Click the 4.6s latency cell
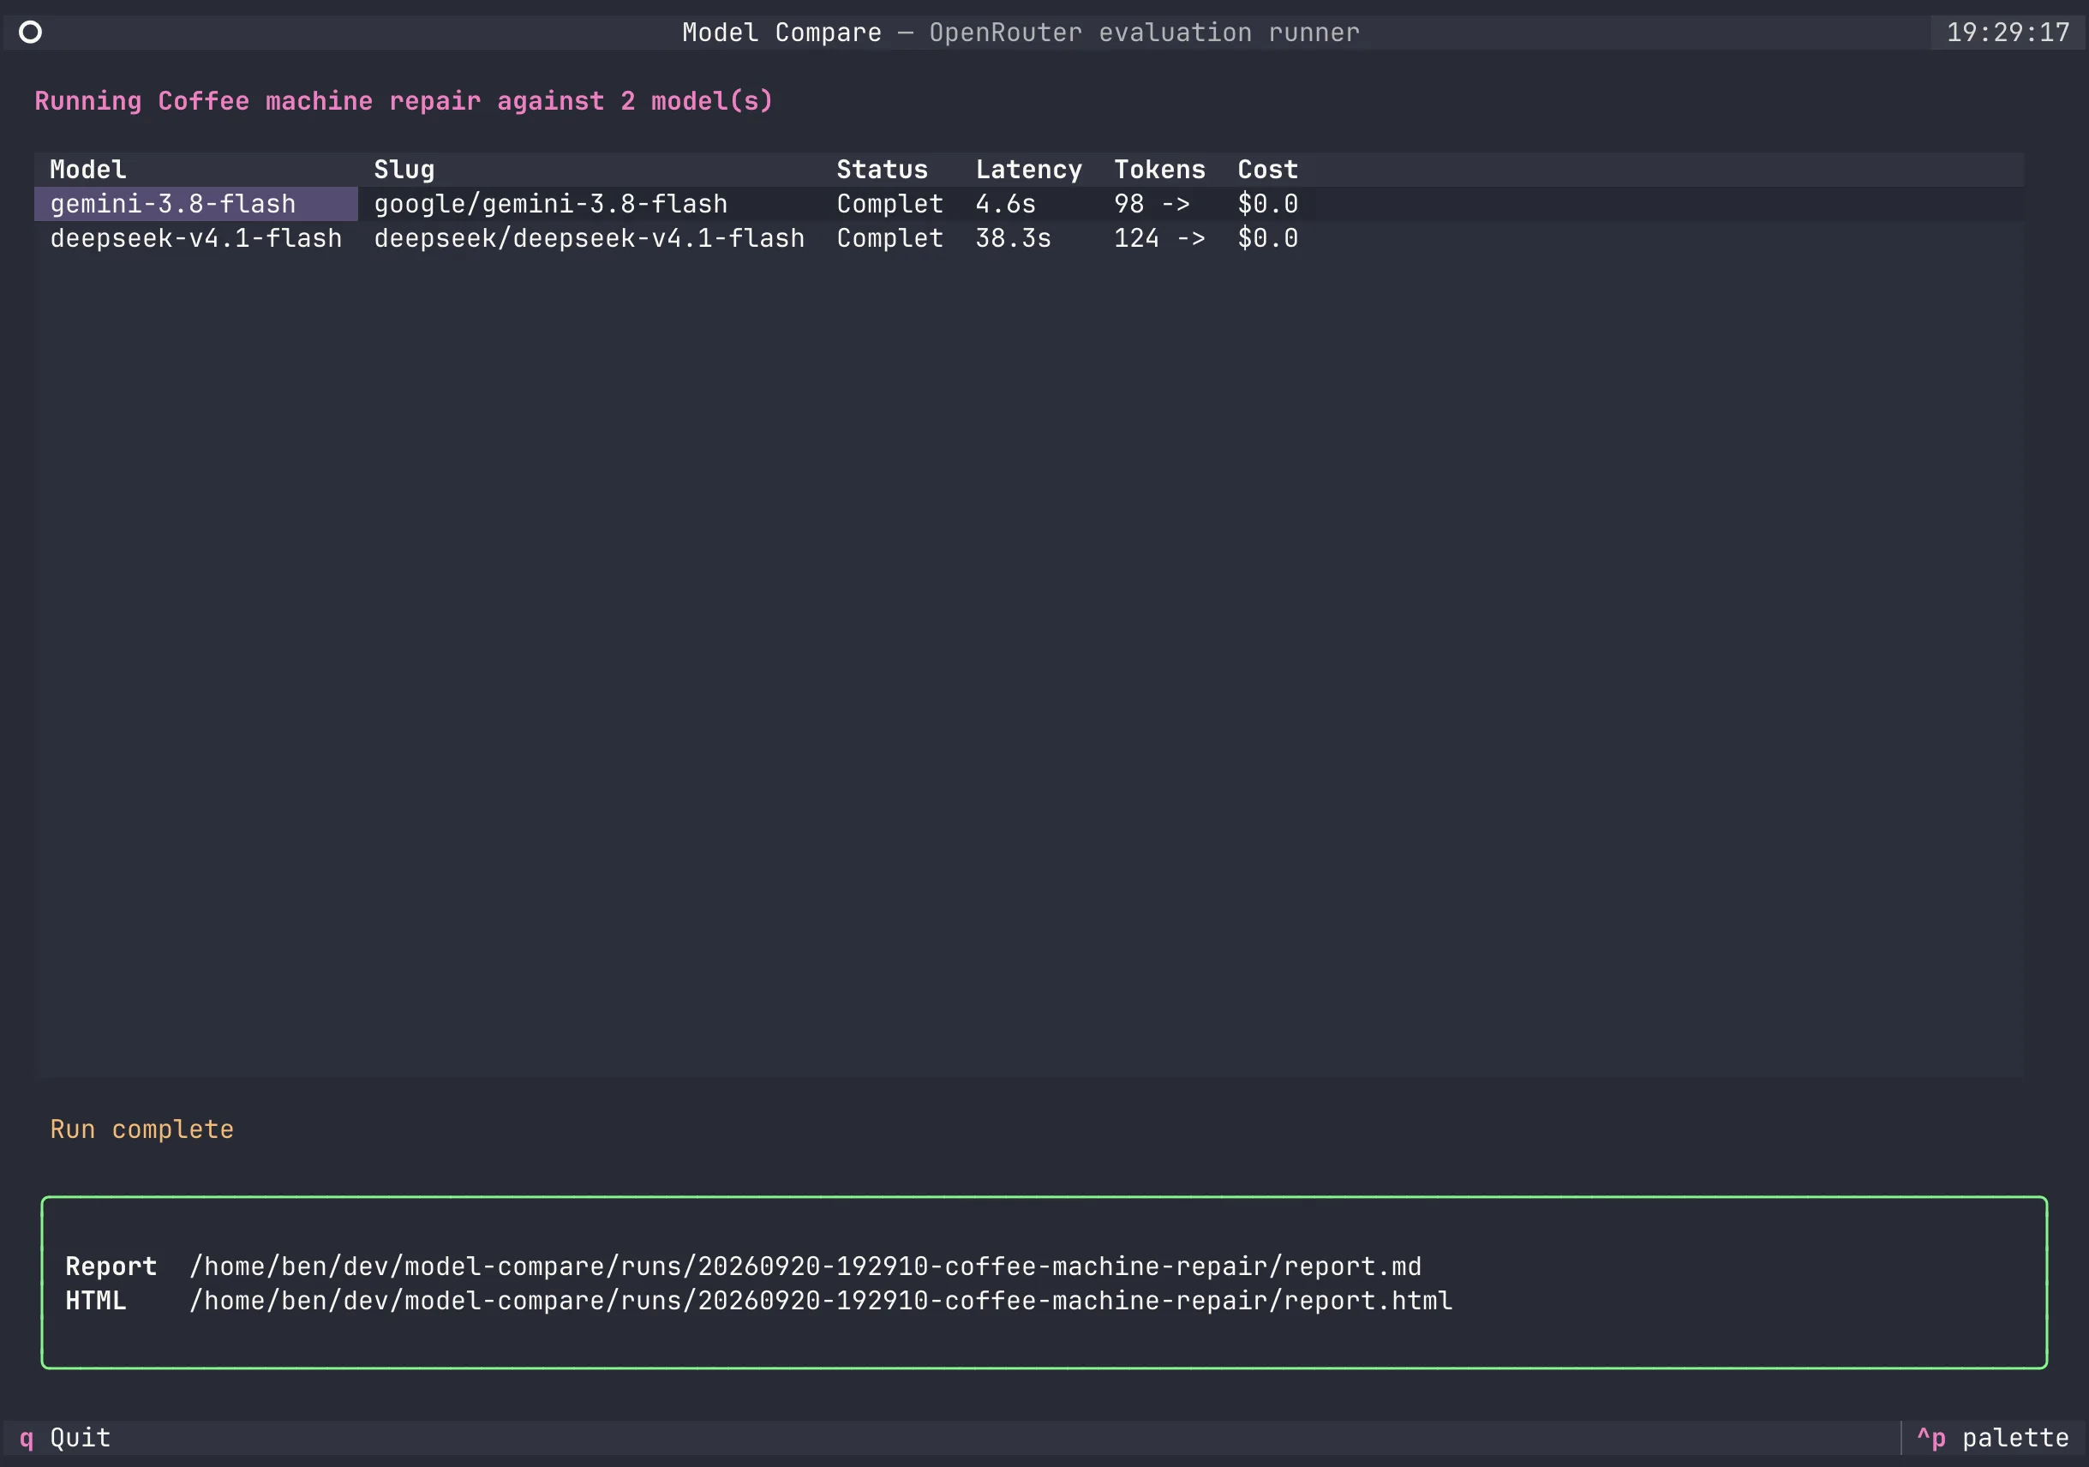2089x1467 pixels. point(1029,204)
